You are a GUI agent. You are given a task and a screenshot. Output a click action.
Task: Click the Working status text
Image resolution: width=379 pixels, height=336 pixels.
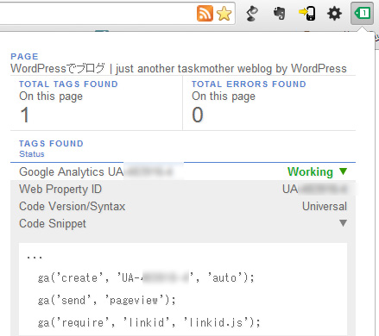click(310, 171)
